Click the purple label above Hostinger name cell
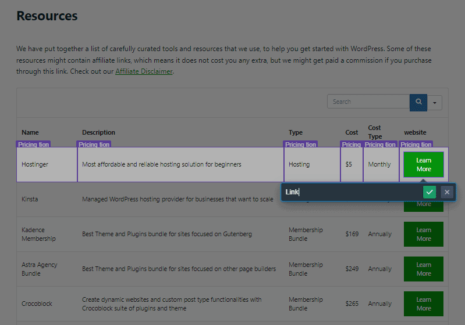This screenshot has width=465, height=325. 33,145
